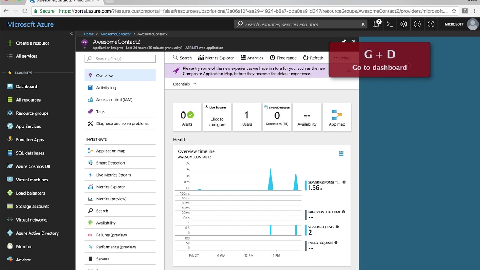The width and height of the screenshot is (480, 270).
Task: Collapse the left sidebar with chevrons
Action: [71, 34]
